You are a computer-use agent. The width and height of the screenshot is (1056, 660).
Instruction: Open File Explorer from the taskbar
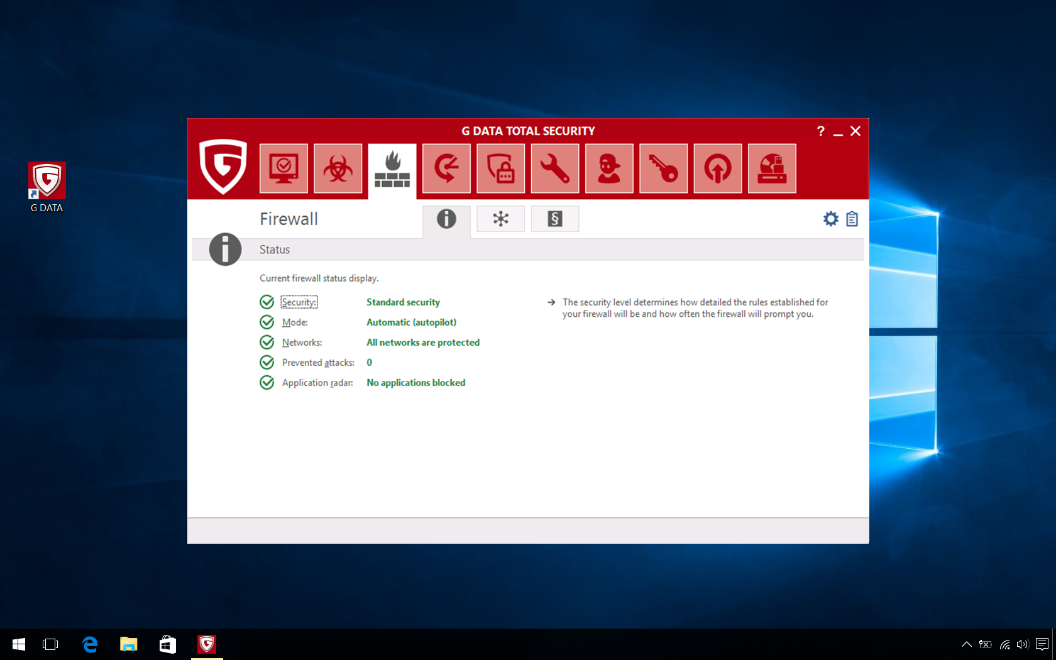coord(129,644)
